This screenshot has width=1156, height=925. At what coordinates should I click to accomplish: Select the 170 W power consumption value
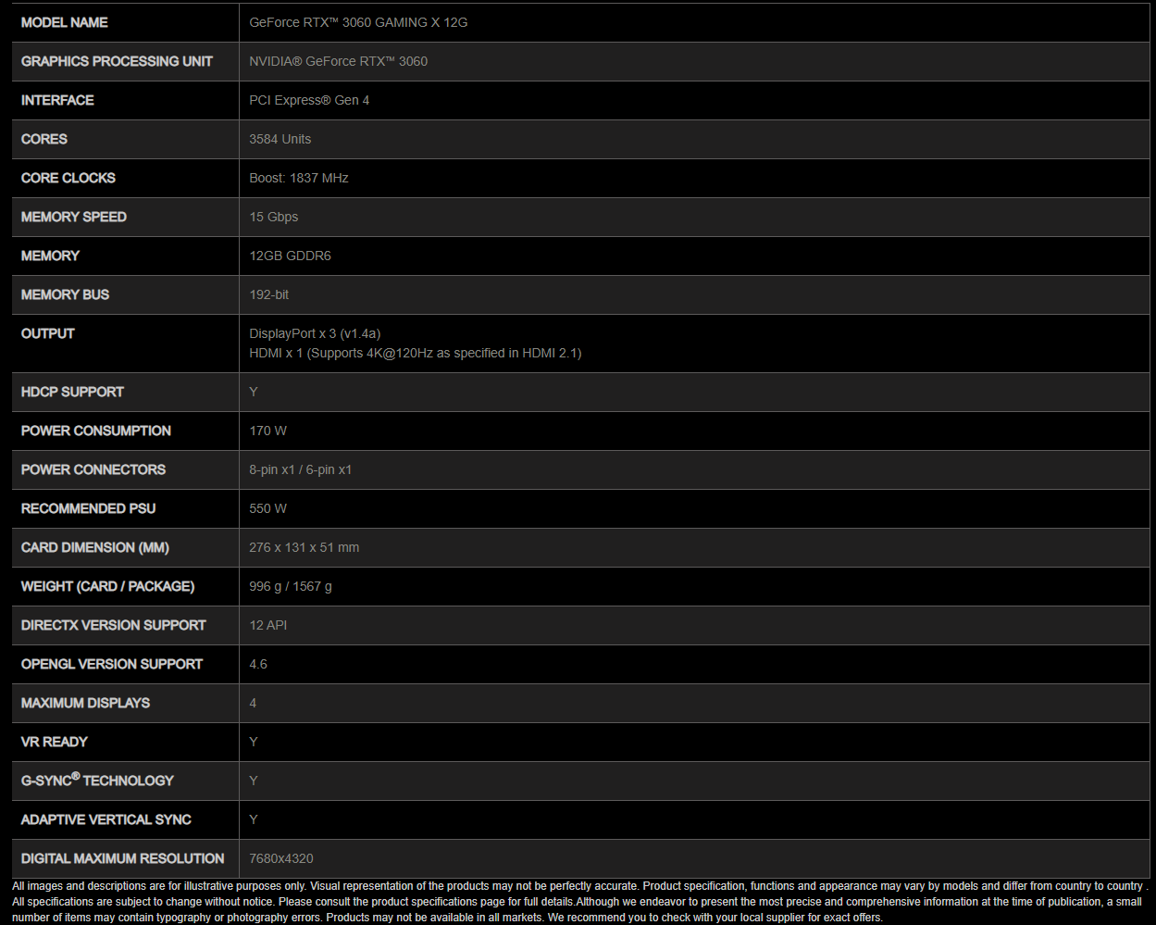(267, 431)
